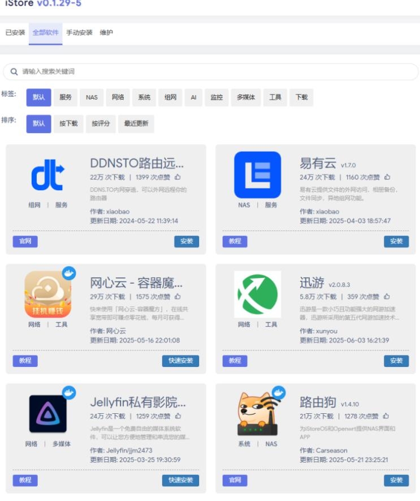Like 网心云 with the thumbs-up icon
Viewport: 420px width, 501px height.
click(x=177, y=297)
